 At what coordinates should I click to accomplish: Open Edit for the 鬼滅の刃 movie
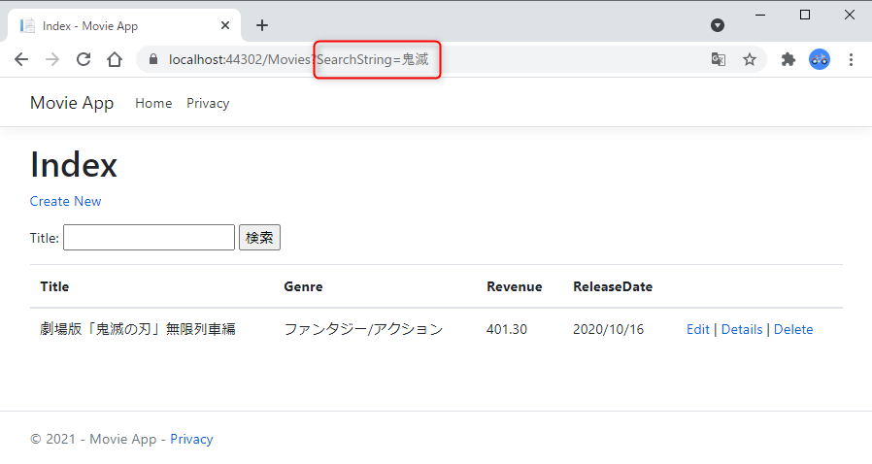click(698, 329)
